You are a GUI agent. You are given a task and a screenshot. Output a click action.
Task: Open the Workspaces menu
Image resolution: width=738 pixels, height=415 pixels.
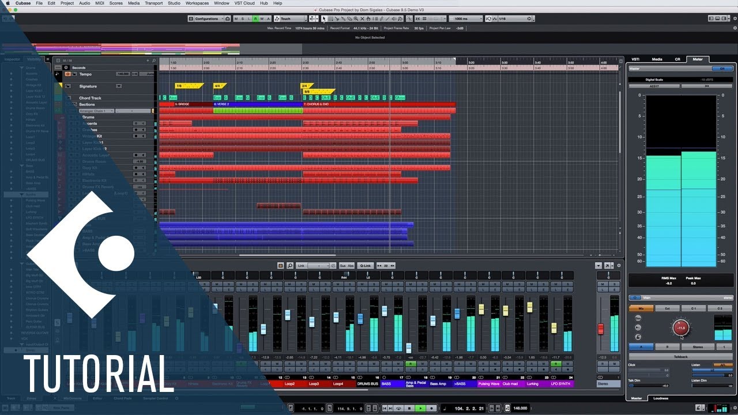(197, 3)
